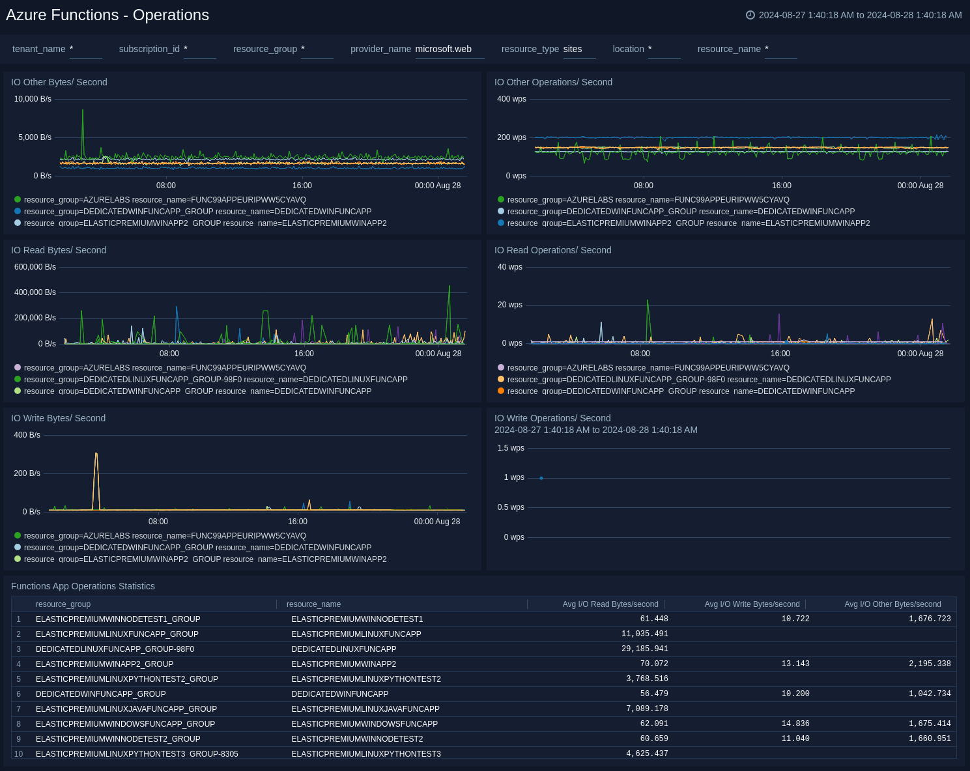Select the ELASTICPREMIUMWINAPP2_GROUP table cell
This screenshot has width=970, height=771.
click(104, 664)
